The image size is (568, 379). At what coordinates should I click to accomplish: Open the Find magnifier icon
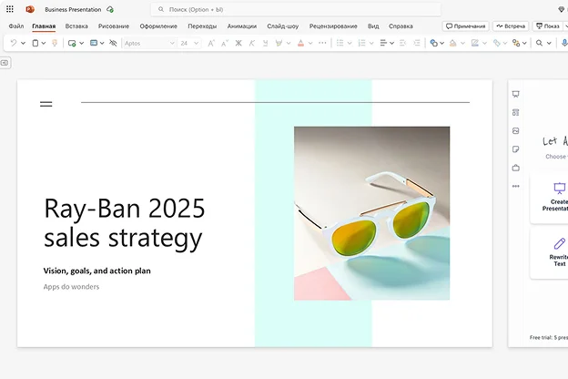540,43
